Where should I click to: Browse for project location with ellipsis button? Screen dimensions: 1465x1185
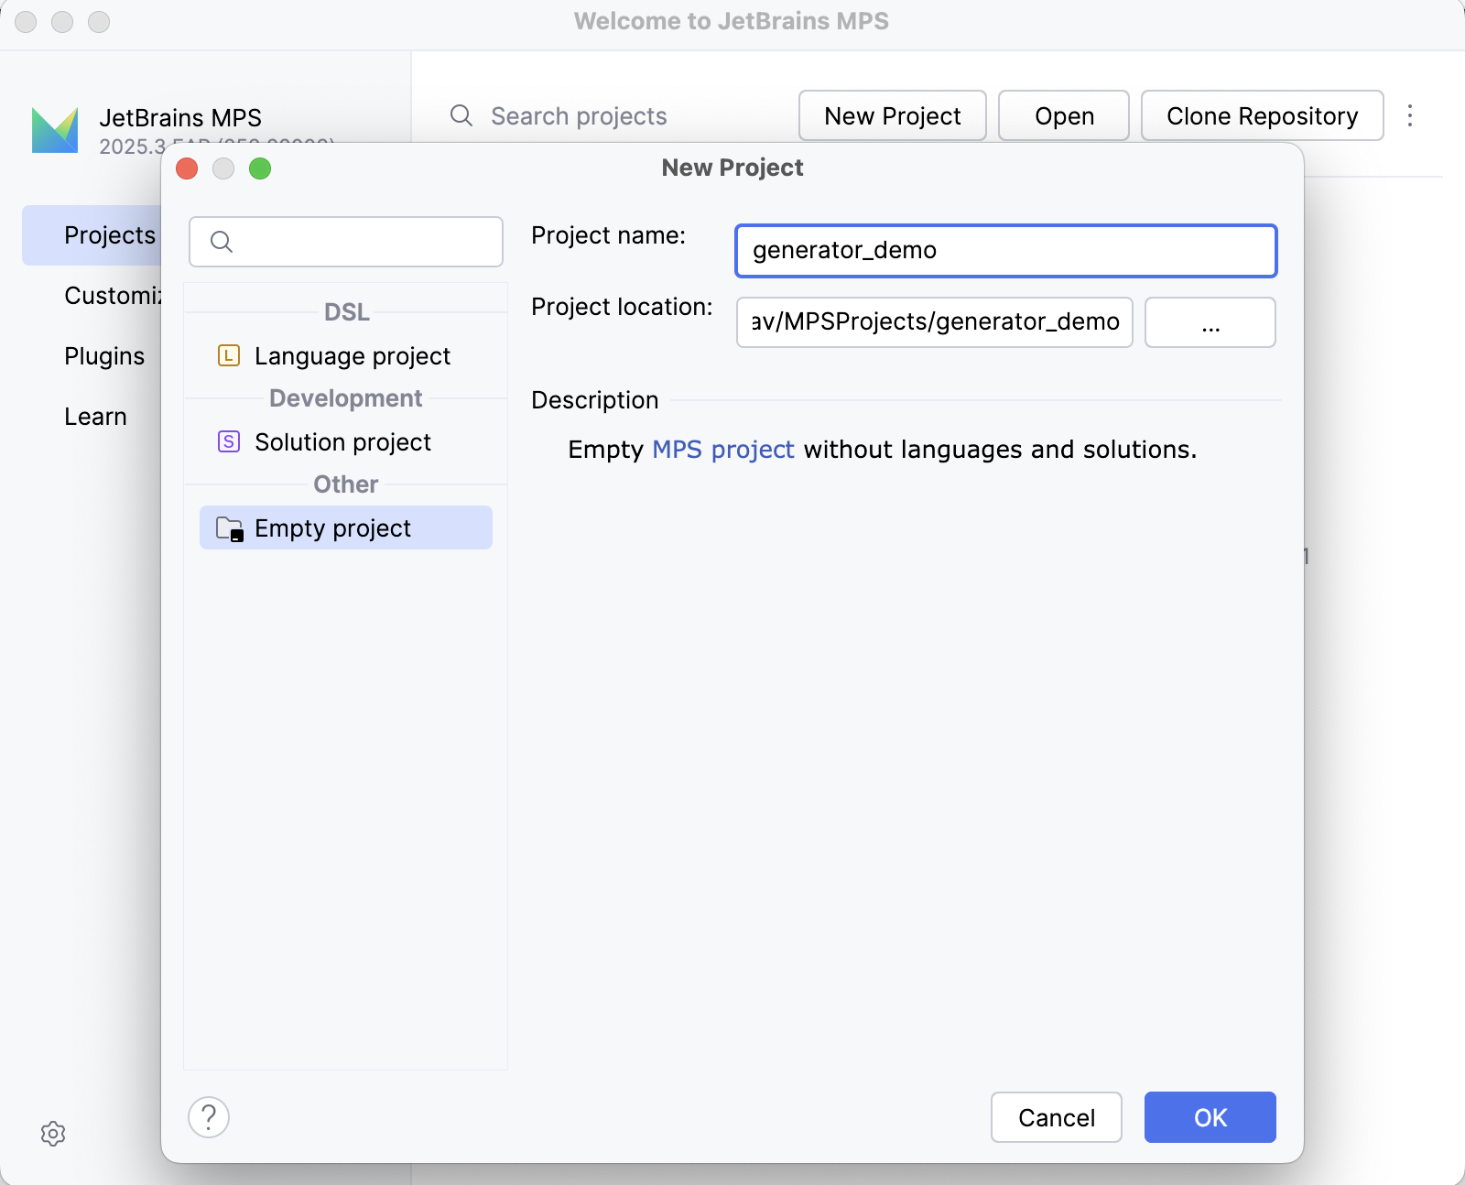point(1210,322)
